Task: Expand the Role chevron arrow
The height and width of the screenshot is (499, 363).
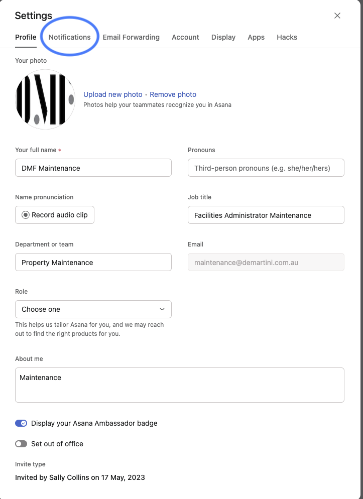Action: click(x=162, y=309)
